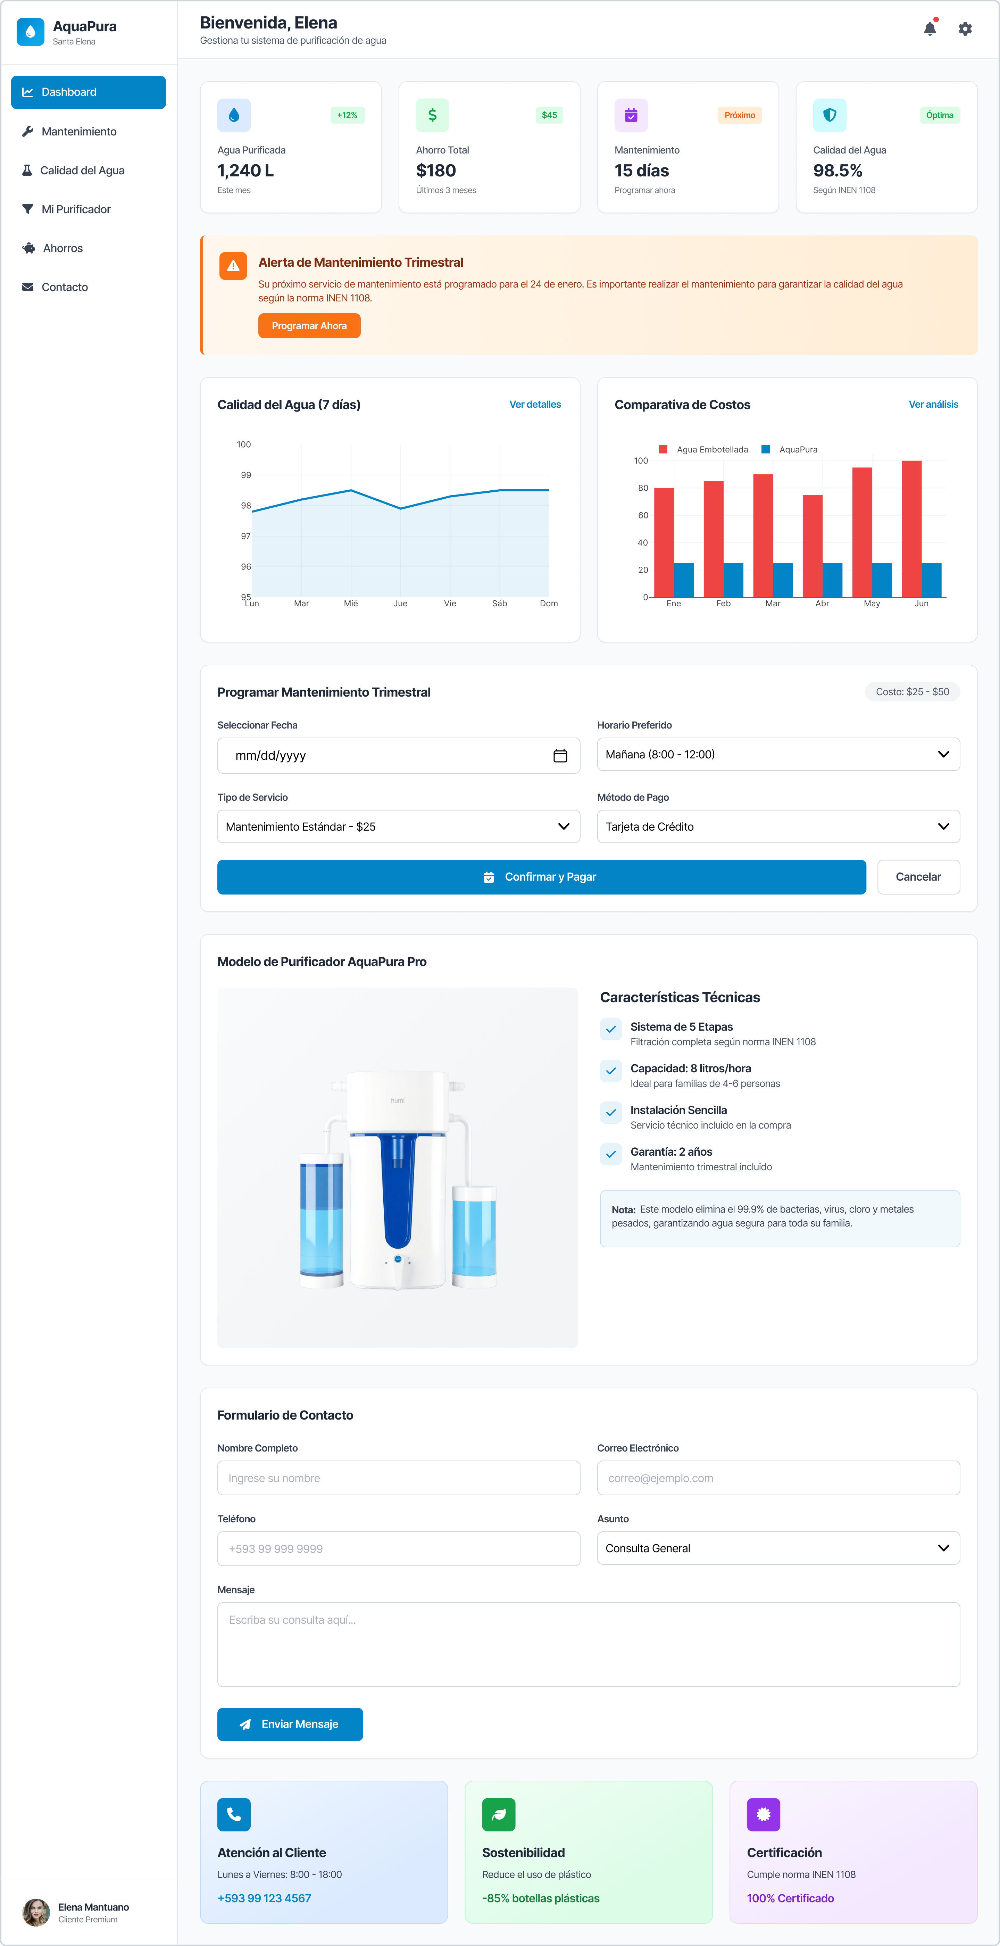Click the 100% Certificado text
The height and width of the screenshot is (1946, 1000).
pyautogui.click(x=790, y=1898)
